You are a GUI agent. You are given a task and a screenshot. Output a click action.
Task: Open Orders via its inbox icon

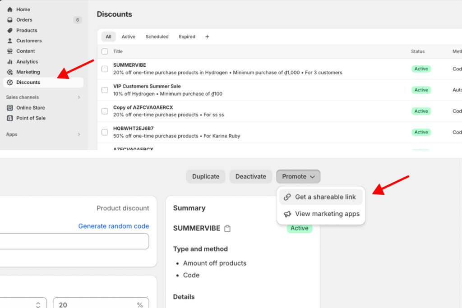[10, 20]
